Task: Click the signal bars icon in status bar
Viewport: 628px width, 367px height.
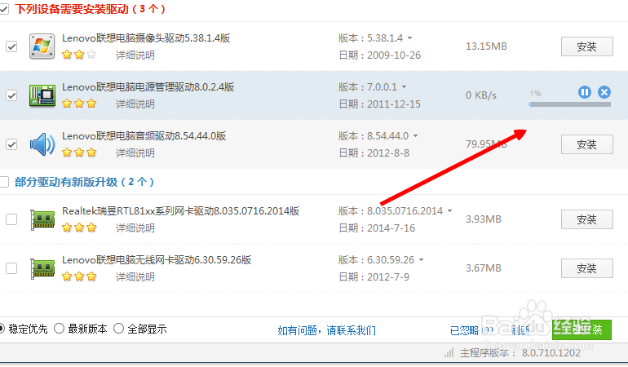Action: [449, 353]
